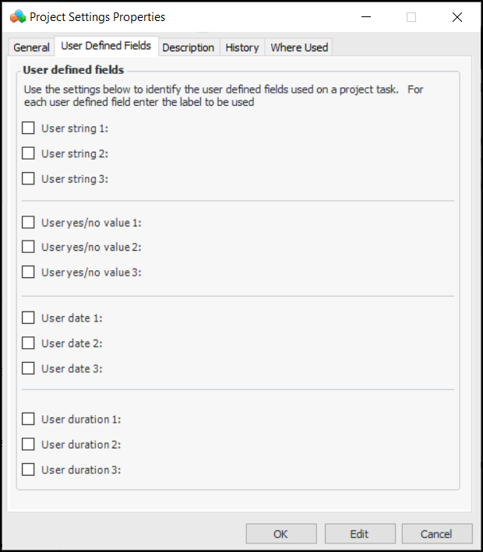This screenshot has height=552, width=483.
Task: Click the Edit button
Action: pos(359,534)
